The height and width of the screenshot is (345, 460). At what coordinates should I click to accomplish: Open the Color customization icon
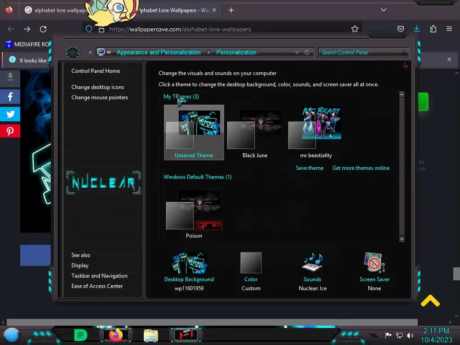(251, 262)
